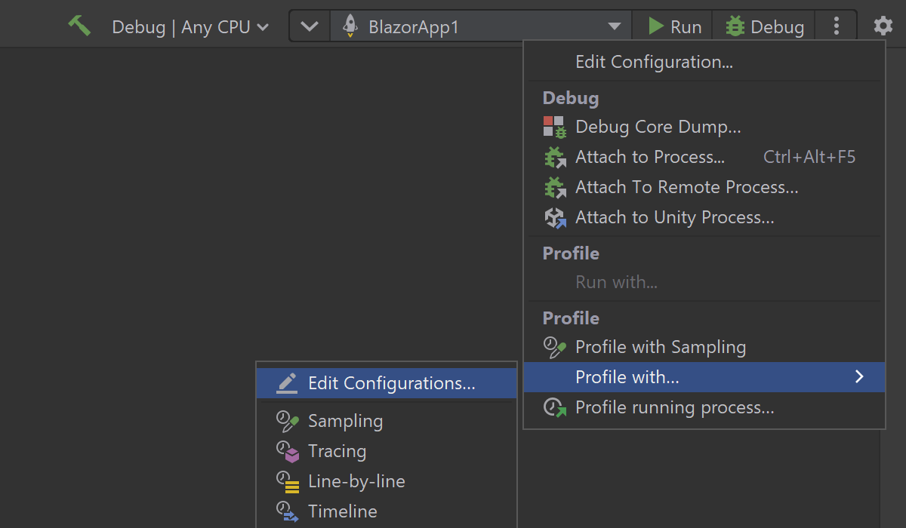Viewport: 906px width, 528px height.
Task: Pick the Sampling profiling mode icon
Action: tap(287, 421)
